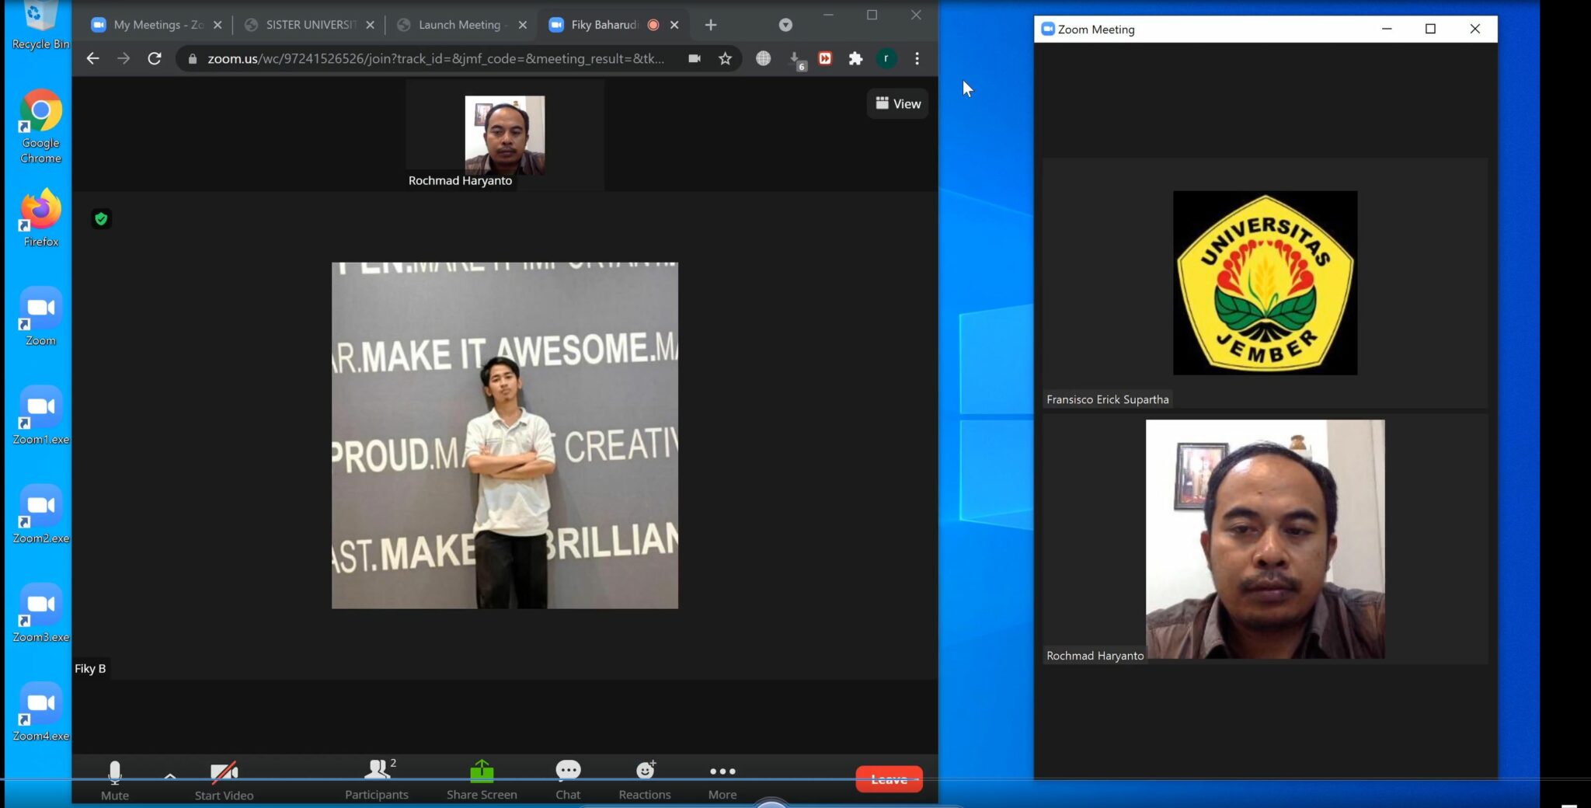The height and width of the screenshot is (808, 1591).
Task: Select Zoom1.exe desktop shortcut
Action: click(x=40, y=416)
